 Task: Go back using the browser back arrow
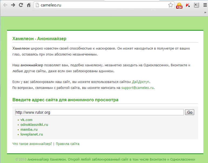(x=5, y=5)
